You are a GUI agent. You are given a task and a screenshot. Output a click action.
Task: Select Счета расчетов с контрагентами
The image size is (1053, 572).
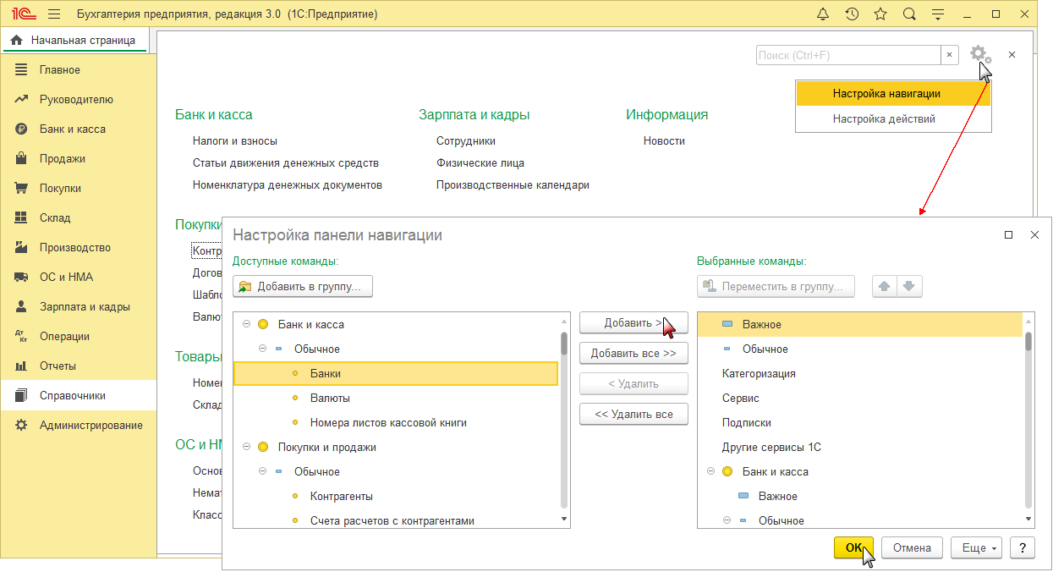point(395,520)
